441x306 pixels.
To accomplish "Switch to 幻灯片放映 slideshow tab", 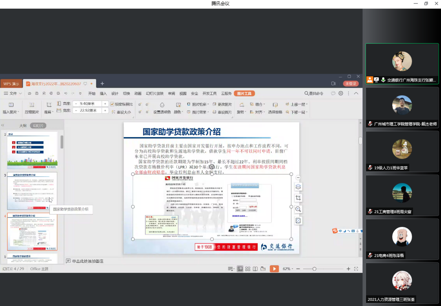I will 155,93.
